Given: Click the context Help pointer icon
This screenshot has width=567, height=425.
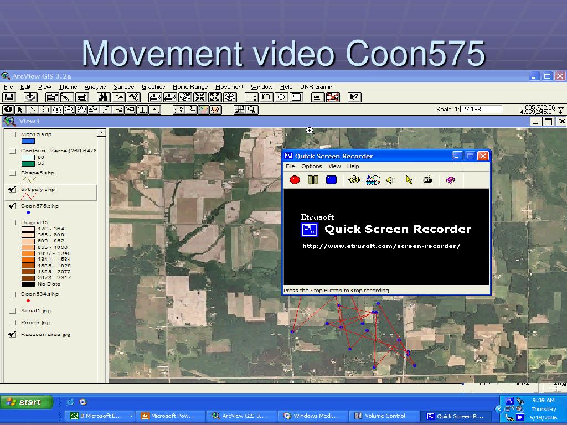Looking at the screenshot, I should [x=354, y=97].
